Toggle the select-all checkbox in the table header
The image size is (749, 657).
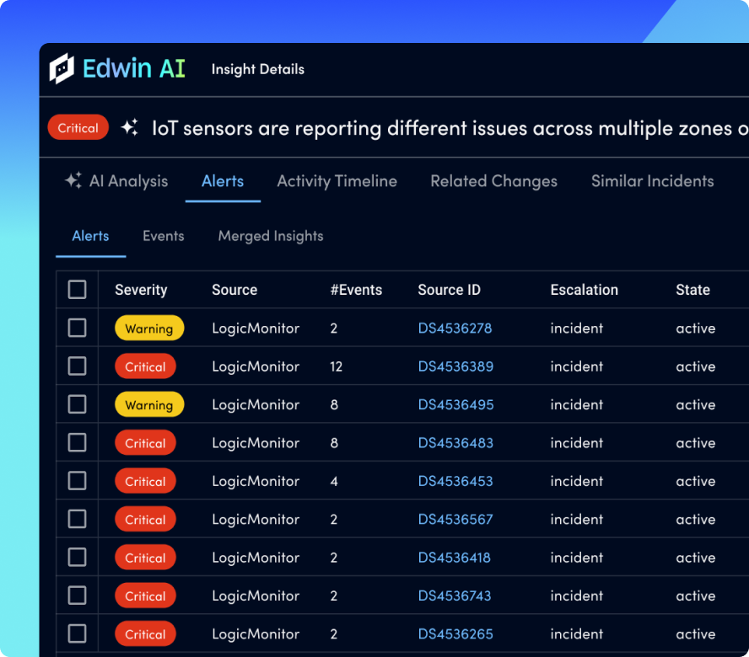click(x=77, y=290)
